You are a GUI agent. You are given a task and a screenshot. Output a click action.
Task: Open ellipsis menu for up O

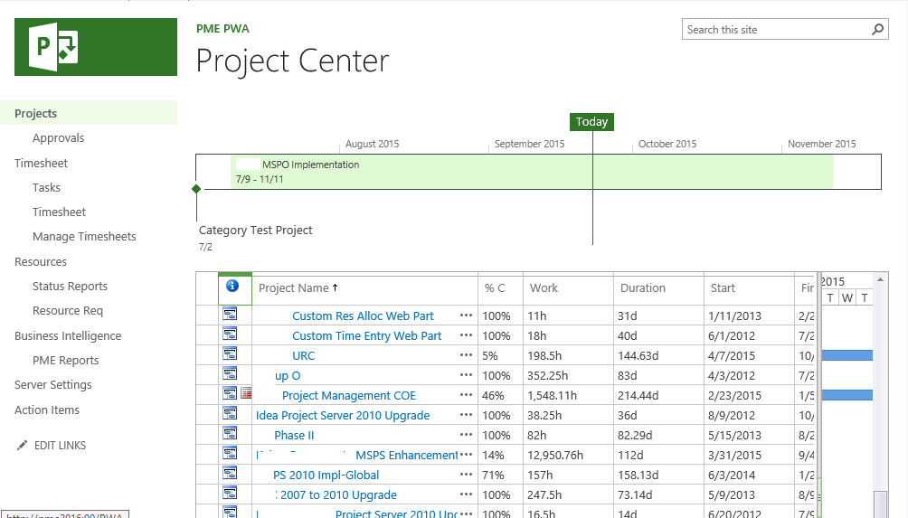(466, 375)
